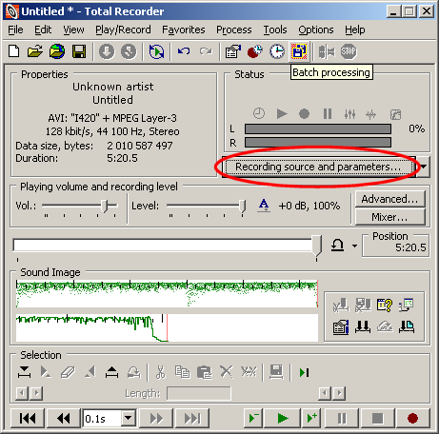This screenshot has width=439, height=434.
Task: Click the down-arrow with cyan page icon
Action: (407, 326)
